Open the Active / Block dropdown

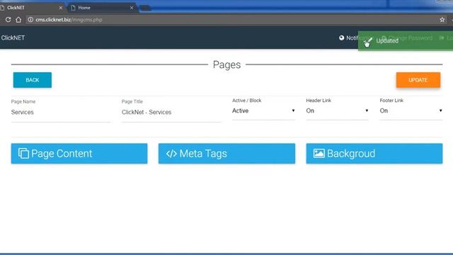pos(263,110)
